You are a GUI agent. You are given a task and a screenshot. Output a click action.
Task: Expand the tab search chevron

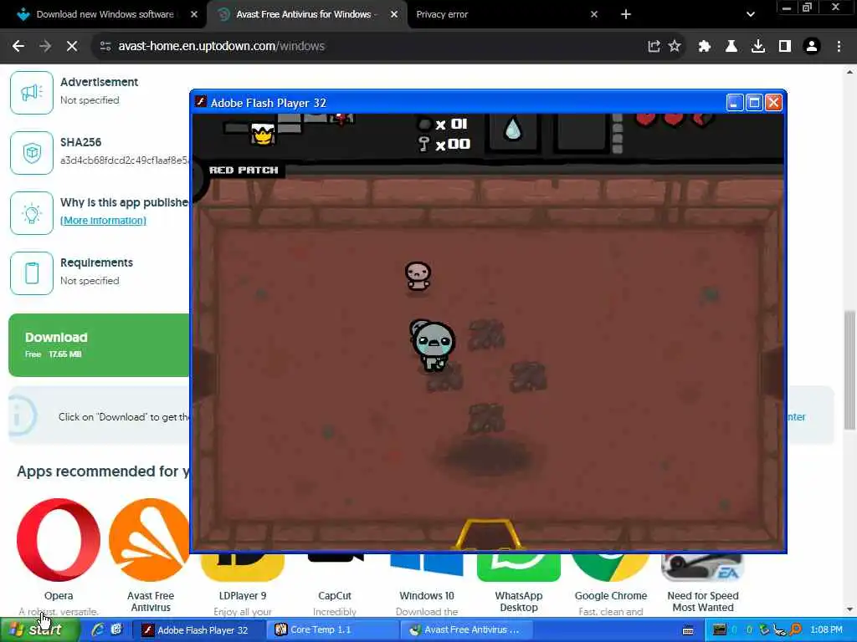pyautogui.click(x=751, y=14)
